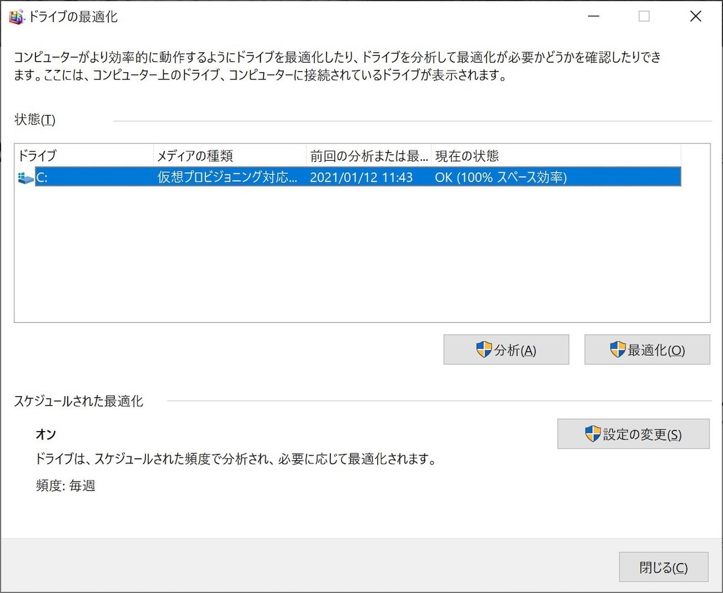Click the shield icon on the 分析 button
This screenshot has height=593, width=723.
[x=483, y=349]
